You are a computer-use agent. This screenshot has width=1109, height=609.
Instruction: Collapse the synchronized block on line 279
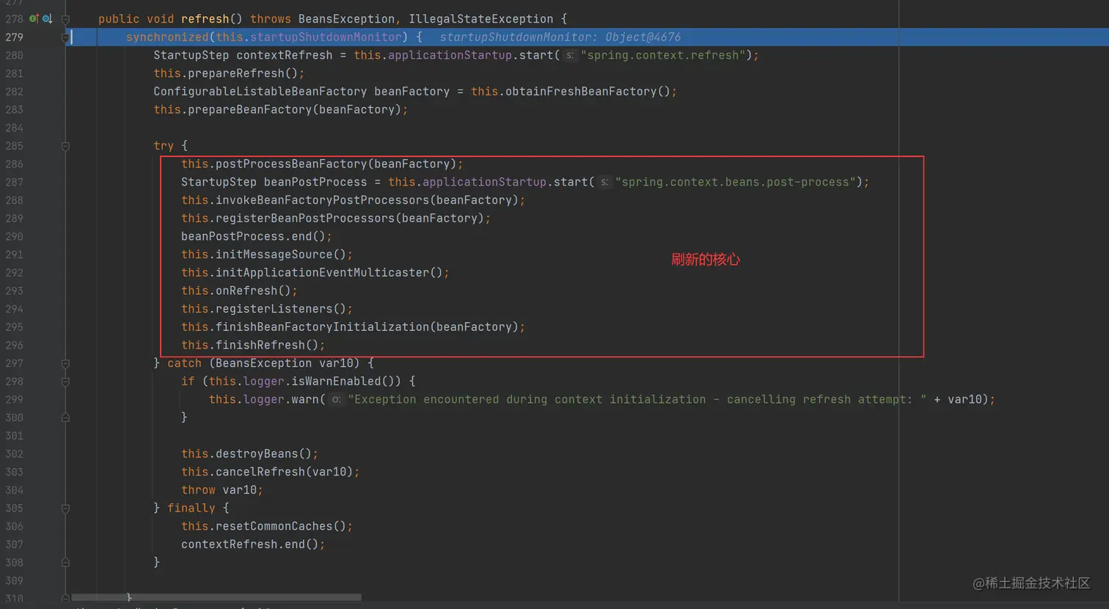65,37
